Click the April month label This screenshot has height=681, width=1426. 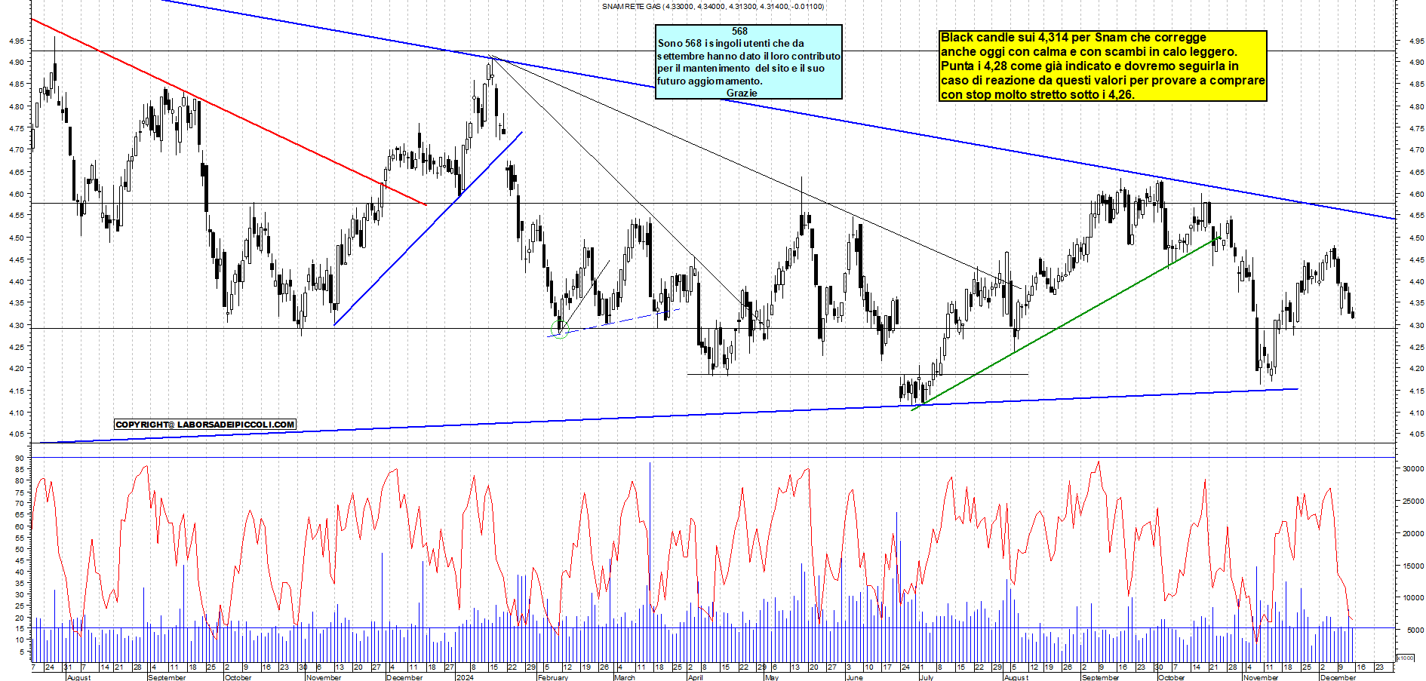point(695,677)
